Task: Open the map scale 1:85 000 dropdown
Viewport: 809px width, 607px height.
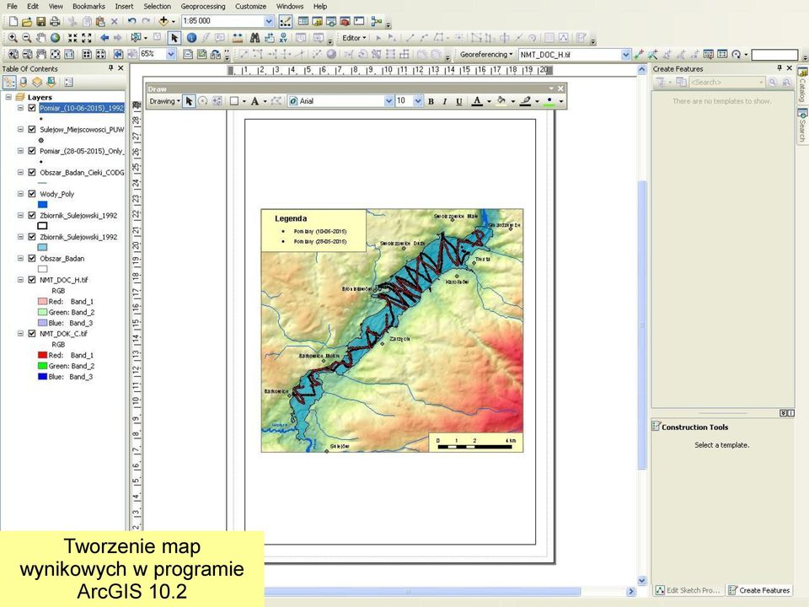Action: click(x=269, y=21)
